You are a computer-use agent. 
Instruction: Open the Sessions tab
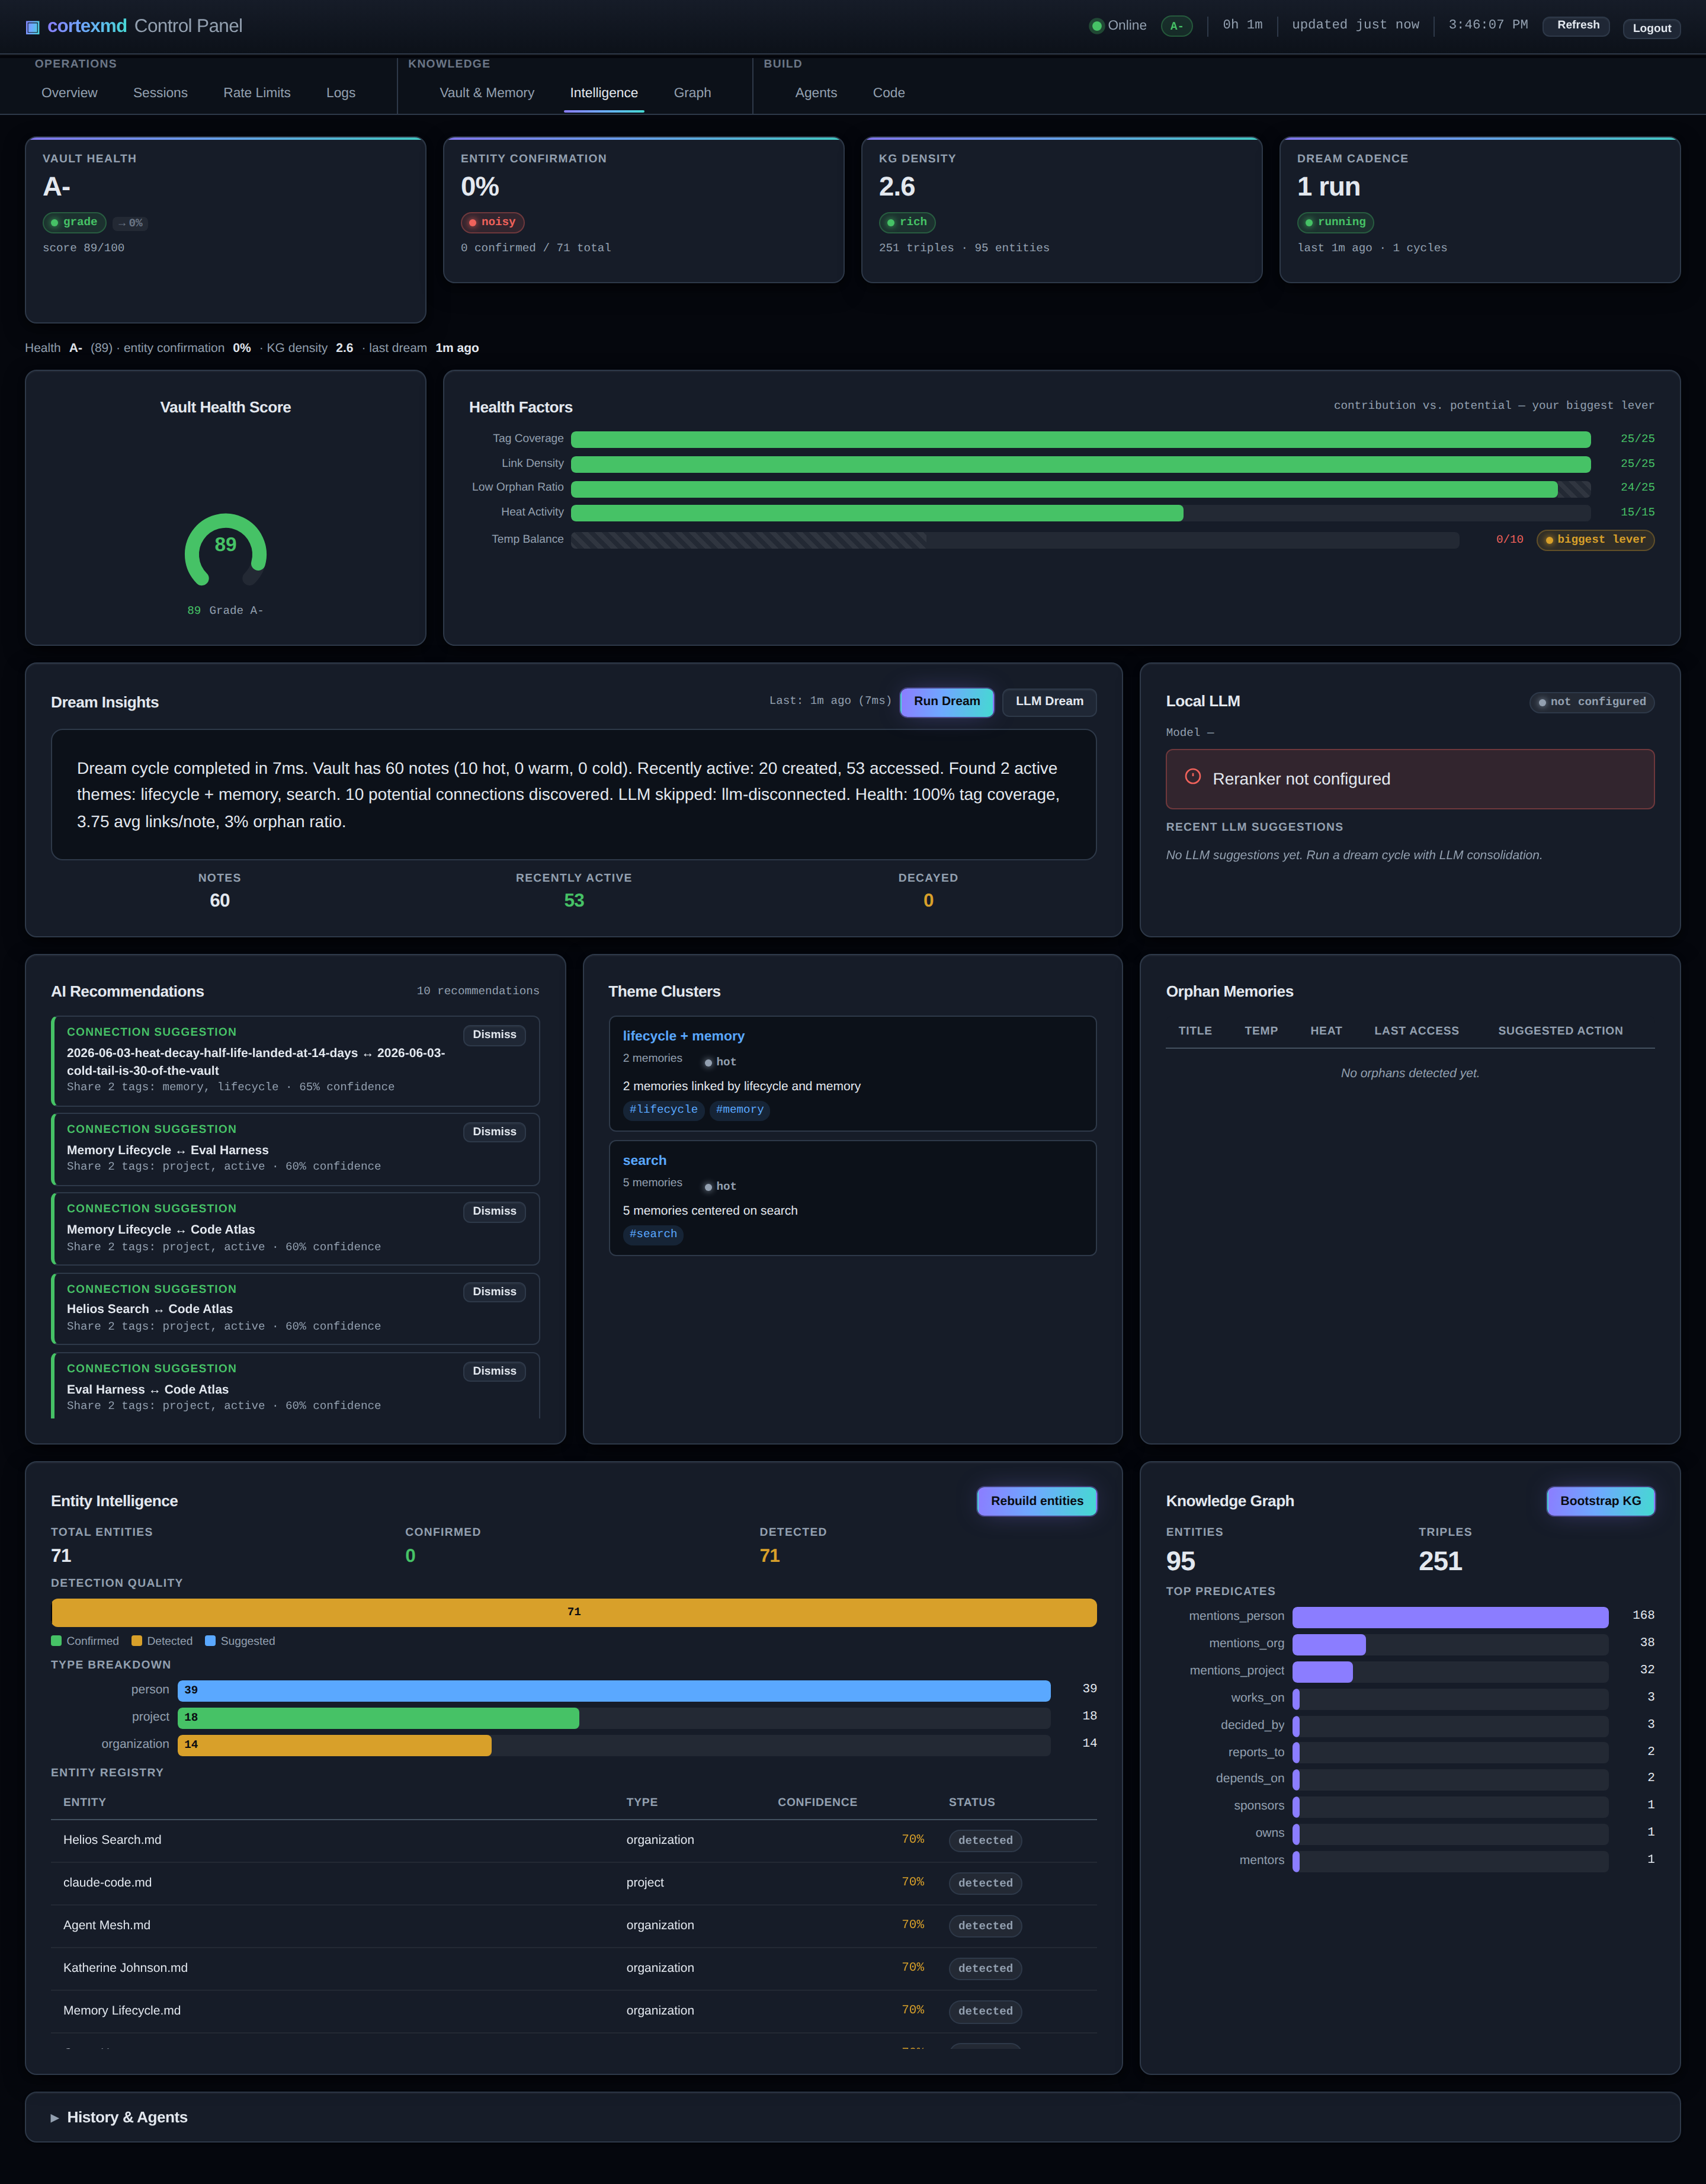[160, 93]
